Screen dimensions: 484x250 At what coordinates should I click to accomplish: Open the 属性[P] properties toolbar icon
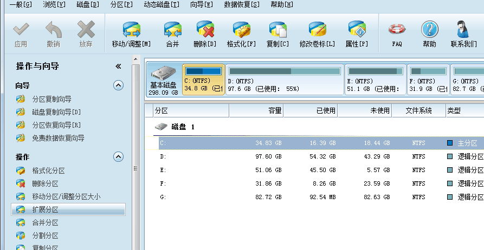click(x=357, y=30)
